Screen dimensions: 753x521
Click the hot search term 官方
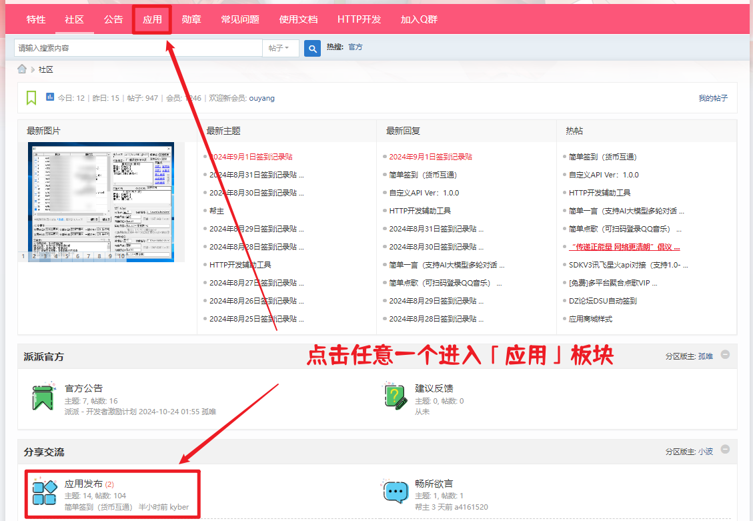(x=355, y=47)
